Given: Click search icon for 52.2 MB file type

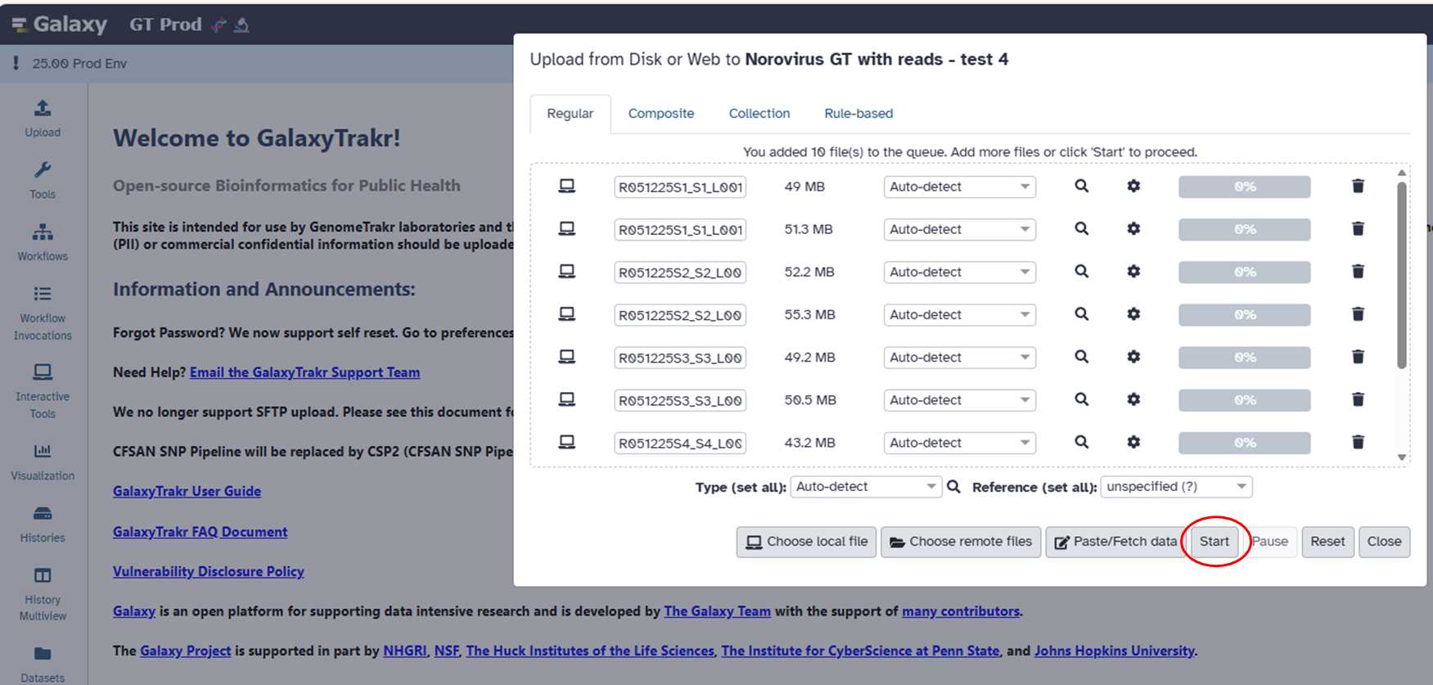Looking at the screenshot, I should coord(1081,272).
